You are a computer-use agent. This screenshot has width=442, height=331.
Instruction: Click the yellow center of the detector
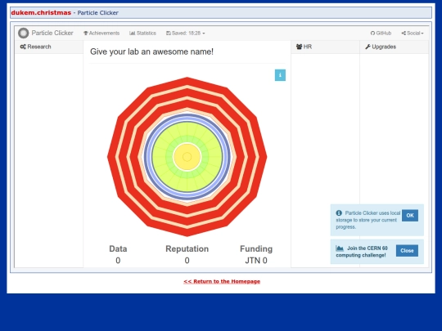(187, 157)
